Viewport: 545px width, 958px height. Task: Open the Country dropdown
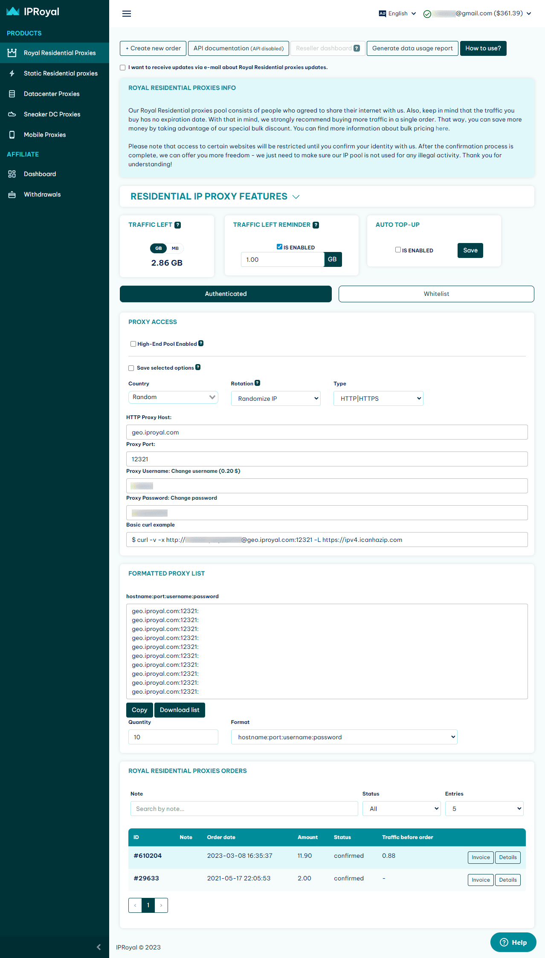click(173, 397)
